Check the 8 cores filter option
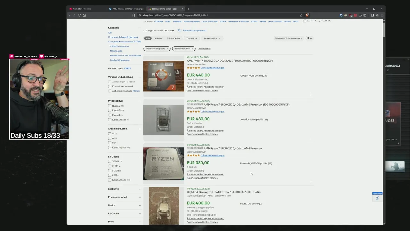This screenshot has width=410, height=231. 110,143
